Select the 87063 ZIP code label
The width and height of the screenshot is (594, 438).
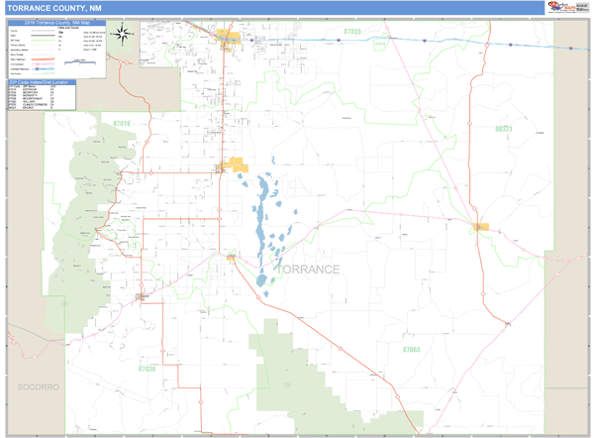click(412, 350)
